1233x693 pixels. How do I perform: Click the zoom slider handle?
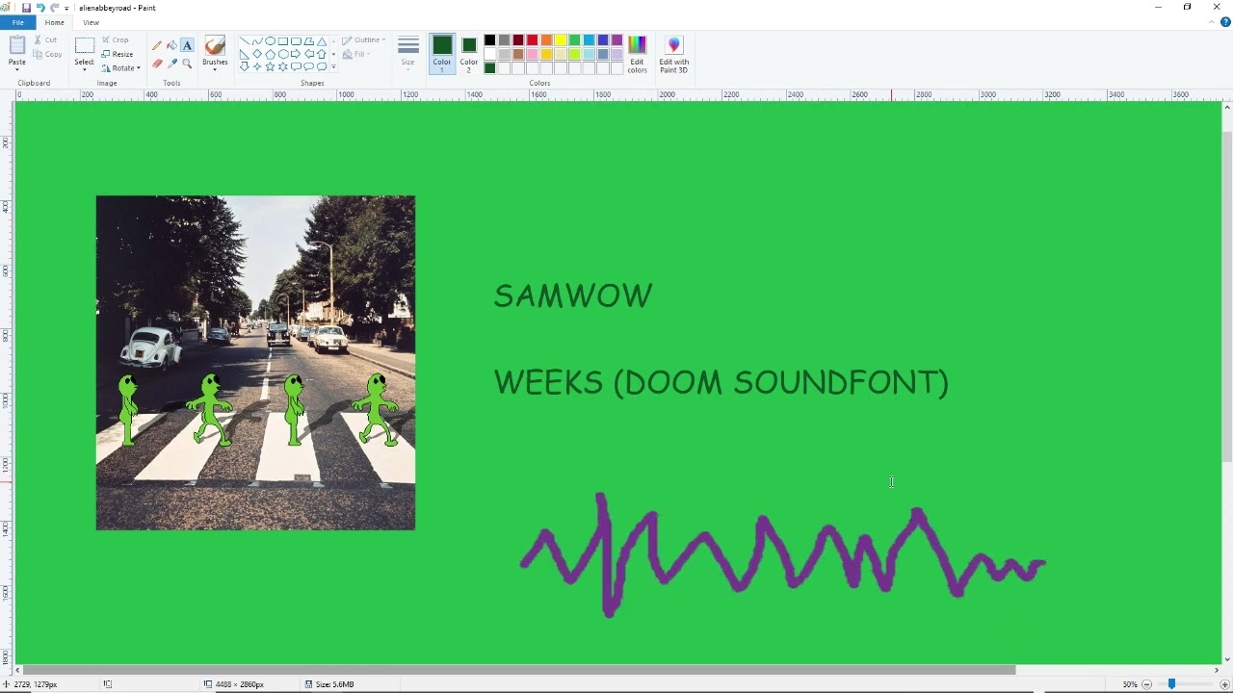click(1171, 684)
